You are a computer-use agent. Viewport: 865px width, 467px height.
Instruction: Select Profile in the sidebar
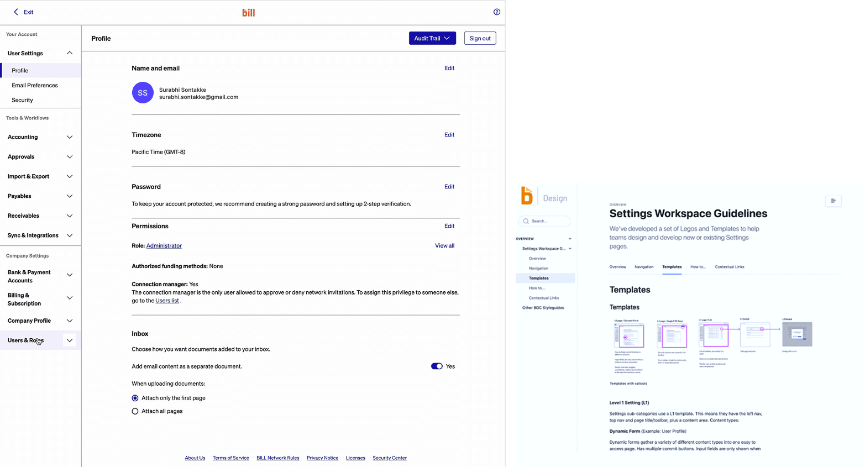tap(40, 71)
